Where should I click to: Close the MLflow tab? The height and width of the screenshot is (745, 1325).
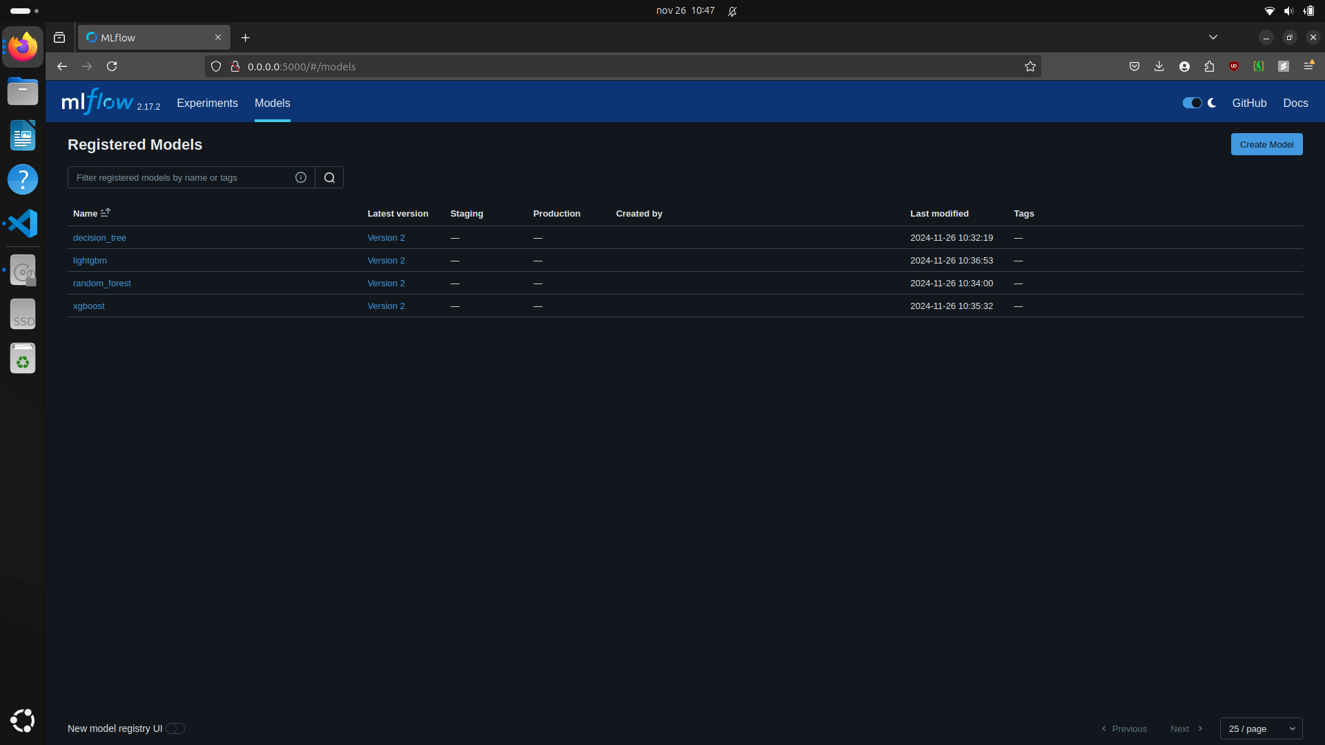pyautogui.click(x=218, y=38)
